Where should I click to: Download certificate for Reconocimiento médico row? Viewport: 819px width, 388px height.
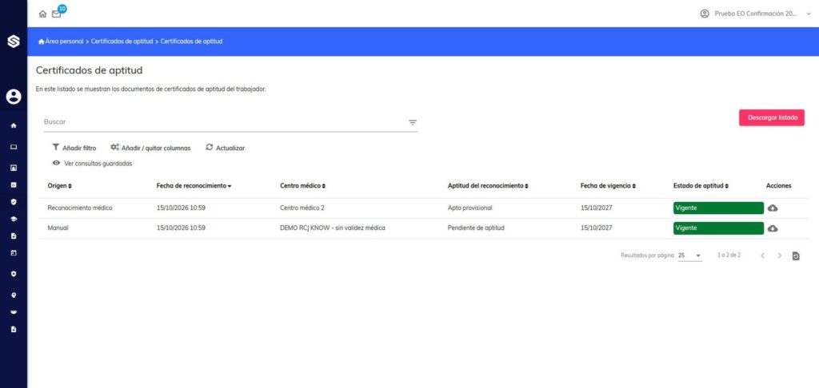(x=773, y=208)
